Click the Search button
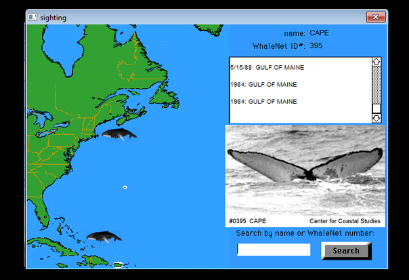 (346, 251)
